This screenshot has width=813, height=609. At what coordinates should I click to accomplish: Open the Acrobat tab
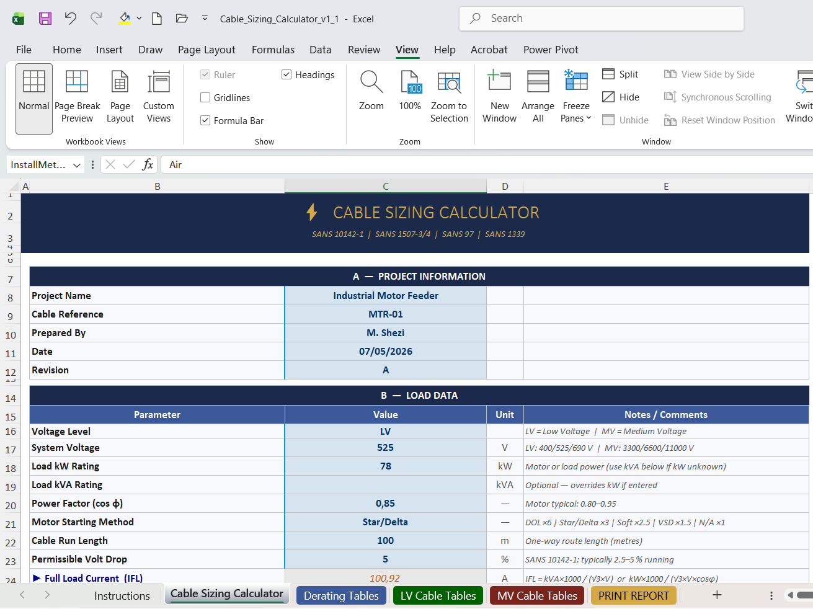point(489,50)
